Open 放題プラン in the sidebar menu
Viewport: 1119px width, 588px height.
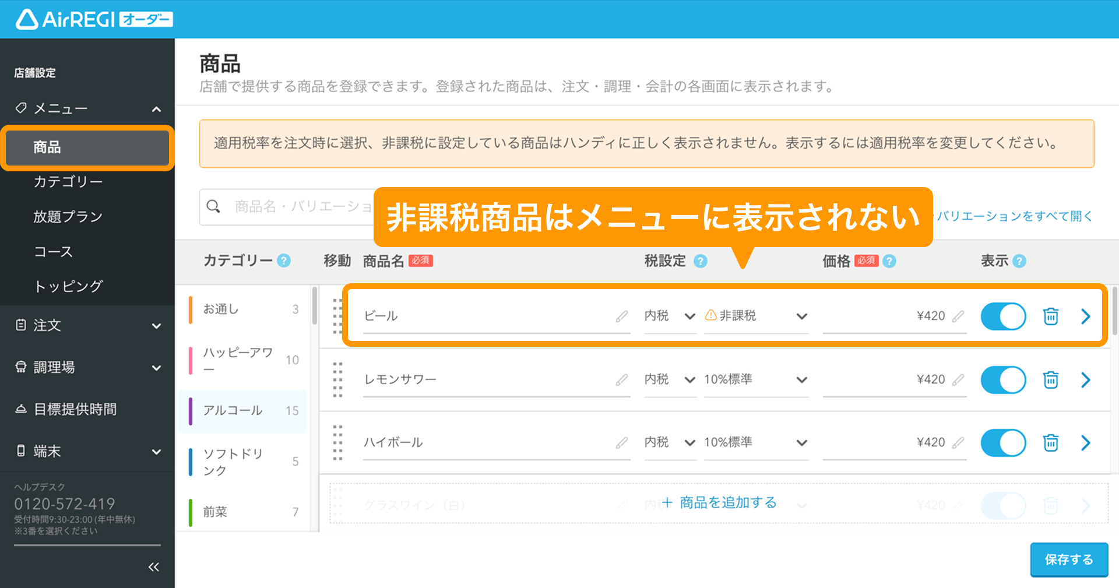click(68, 217)
